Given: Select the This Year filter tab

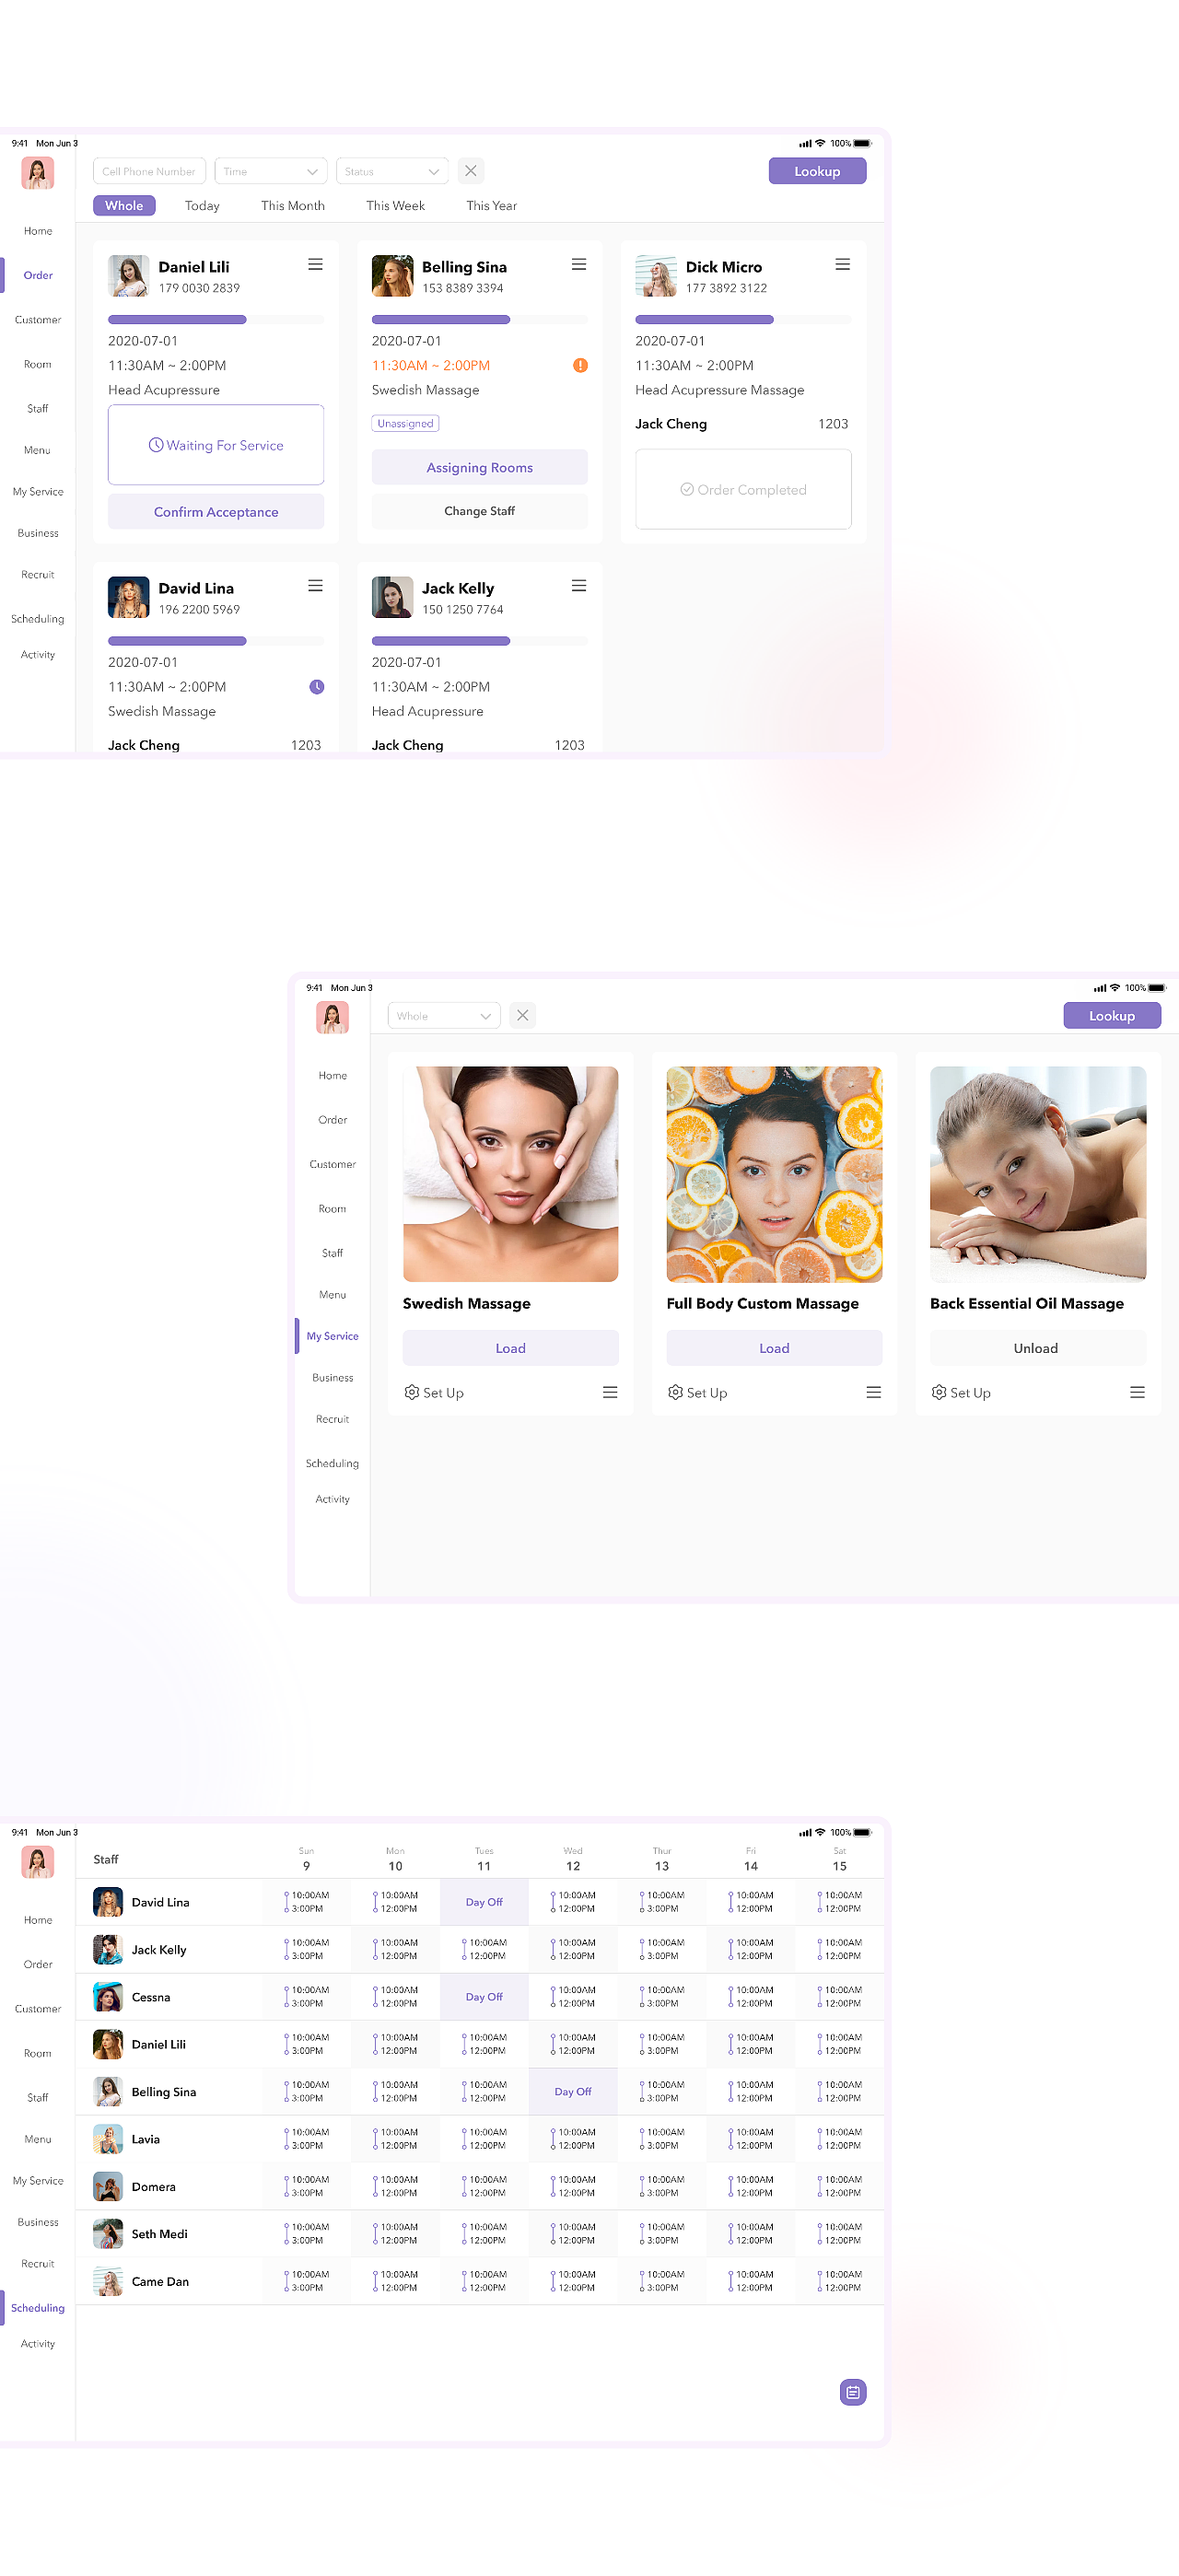Looking at the screenshot, I should tap(492, 205).
